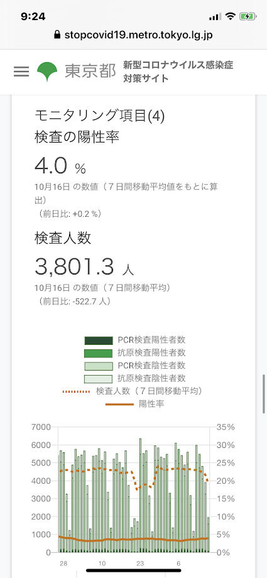Tap the padlock icon in address bar

pos(57,35)
